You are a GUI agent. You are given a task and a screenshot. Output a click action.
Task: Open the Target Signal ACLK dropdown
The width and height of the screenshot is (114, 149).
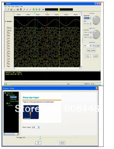pyautogui.click(x=36, y=127)
